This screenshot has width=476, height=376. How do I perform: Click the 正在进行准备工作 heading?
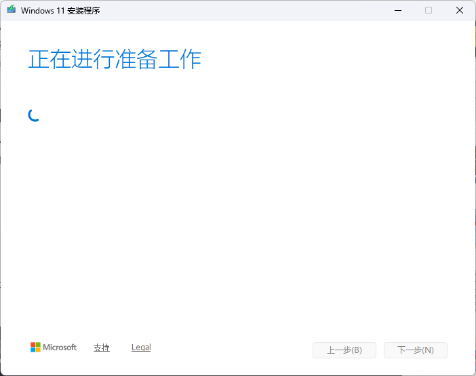coord(115,59)
